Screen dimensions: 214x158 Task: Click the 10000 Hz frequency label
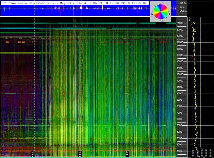(180, 94)
